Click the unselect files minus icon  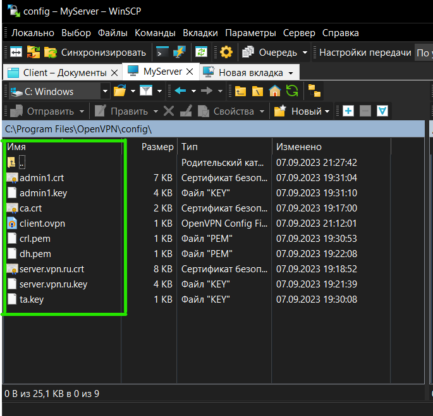click(x=365, y=111)
